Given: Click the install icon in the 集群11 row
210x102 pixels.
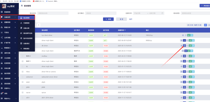Looking at the screenshot, I should point(184,61).
